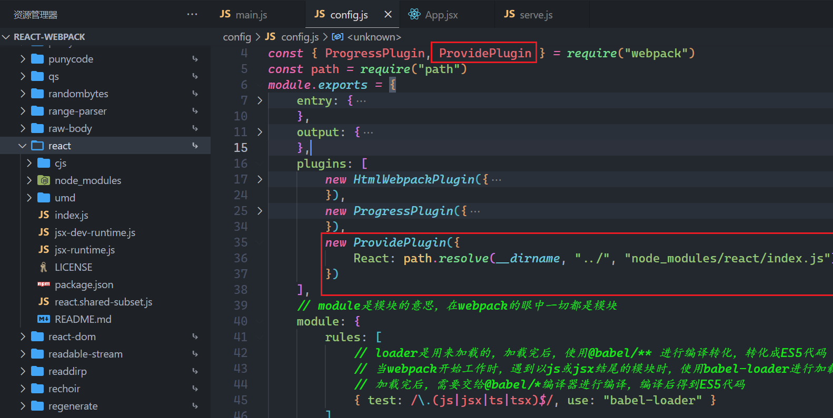Click the npm icon beside package.json

pos(44,284)
